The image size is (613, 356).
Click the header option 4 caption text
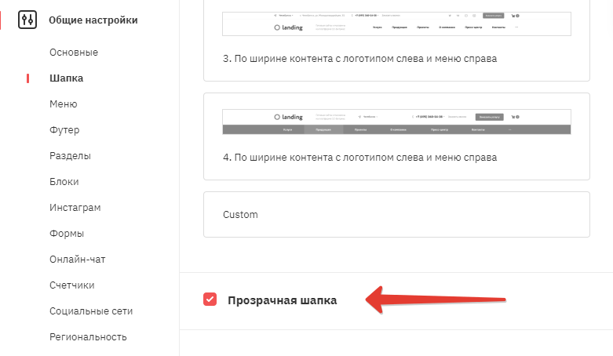359,158
